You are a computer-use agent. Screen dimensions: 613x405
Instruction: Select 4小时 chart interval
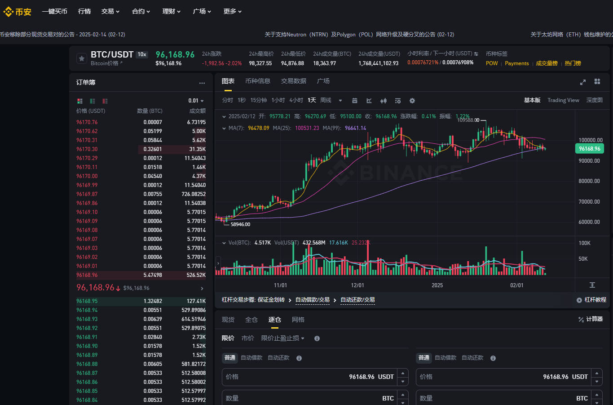296,100
